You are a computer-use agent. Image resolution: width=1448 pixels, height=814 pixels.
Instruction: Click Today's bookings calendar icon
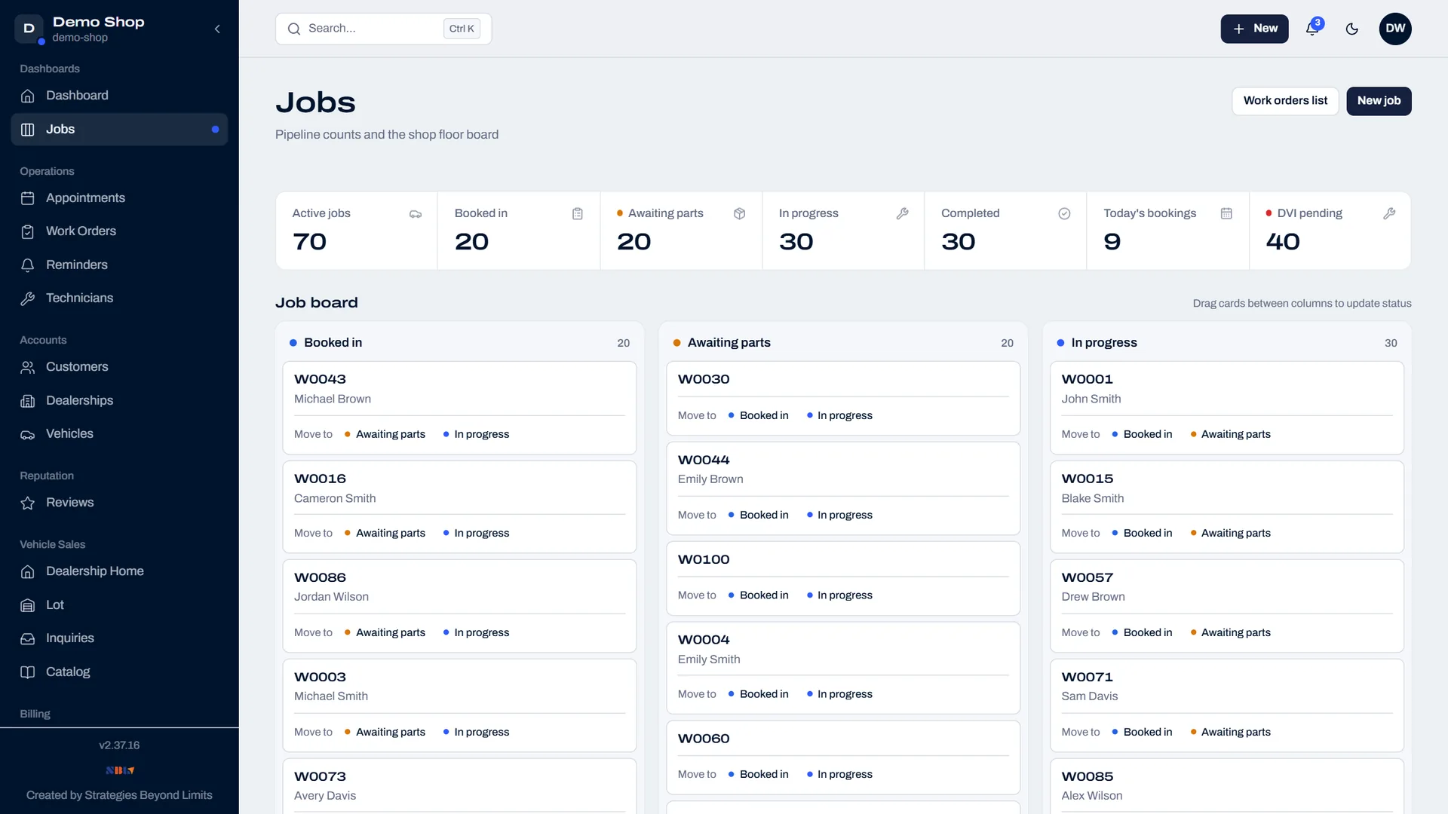pos(1226,214)
